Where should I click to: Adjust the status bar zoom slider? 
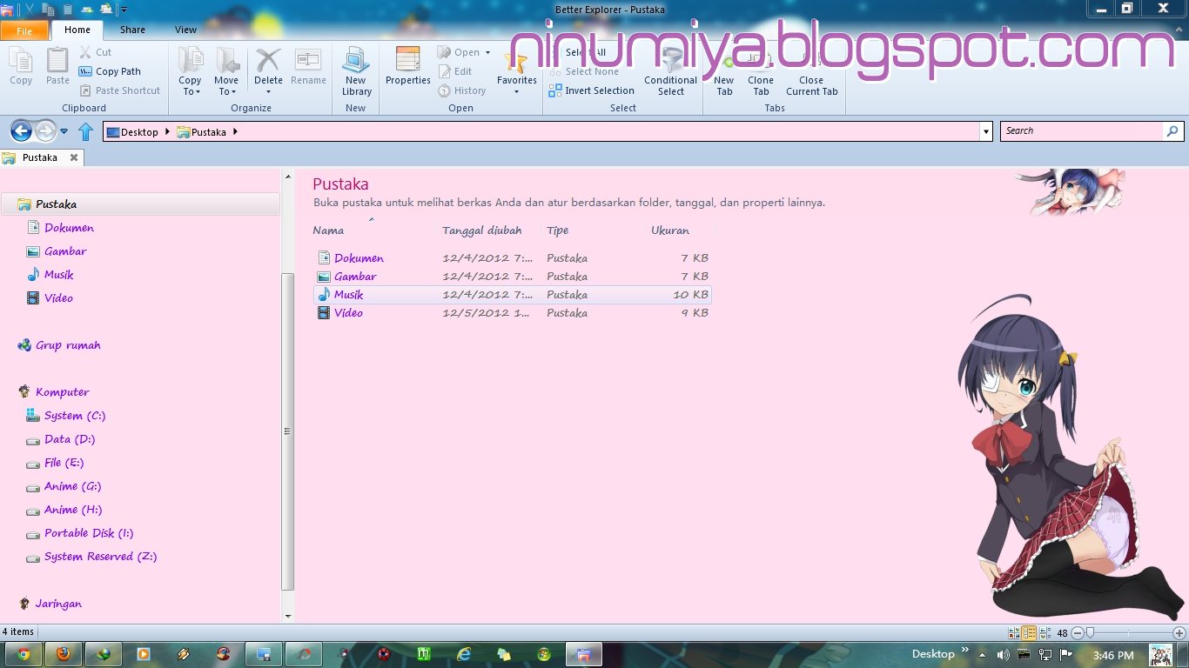[x=1090, y=633]
